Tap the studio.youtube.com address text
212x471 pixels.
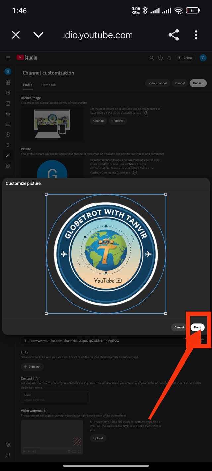97,35
